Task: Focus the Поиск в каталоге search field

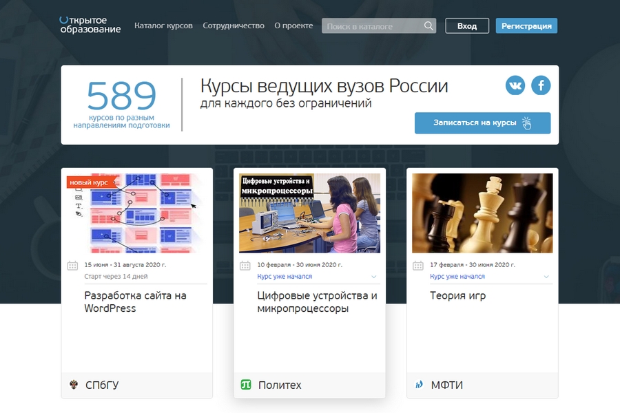Action: click(372, 26)
